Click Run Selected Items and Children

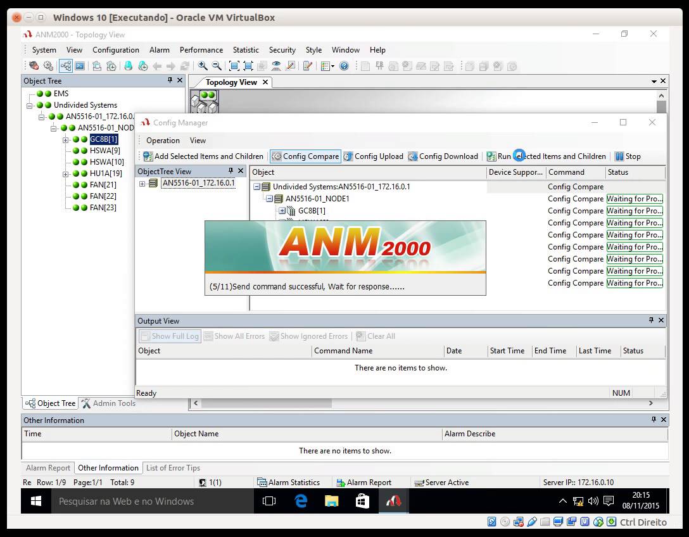[546, 156]
